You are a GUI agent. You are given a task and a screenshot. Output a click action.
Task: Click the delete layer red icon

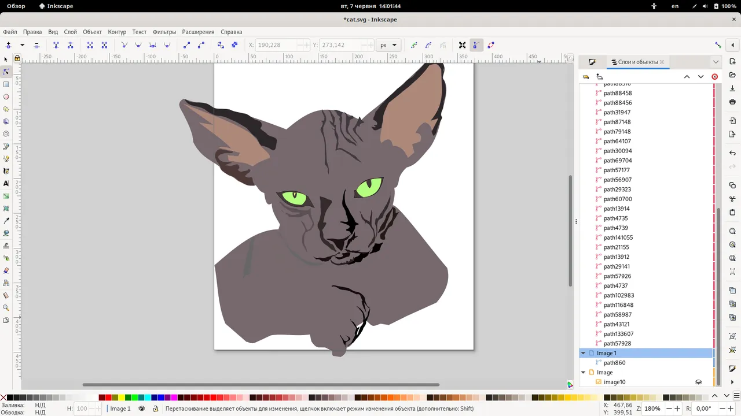click(x=714, y=77)
